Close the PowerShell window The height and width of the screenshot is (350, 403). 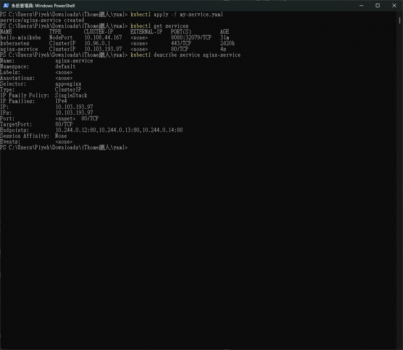pos(394,6)
